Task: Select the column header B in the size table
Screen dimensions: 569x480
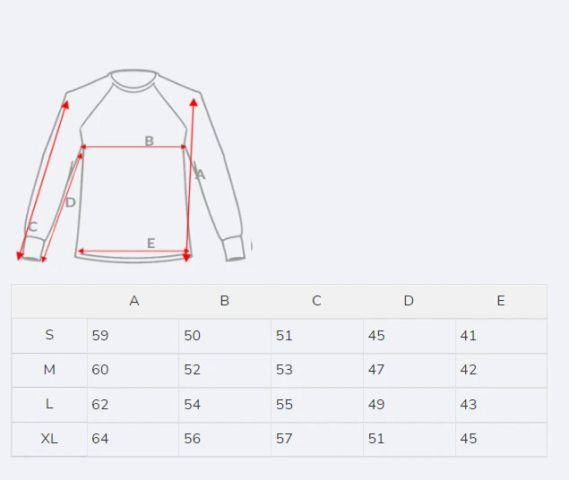Action: tap(225, 301)
